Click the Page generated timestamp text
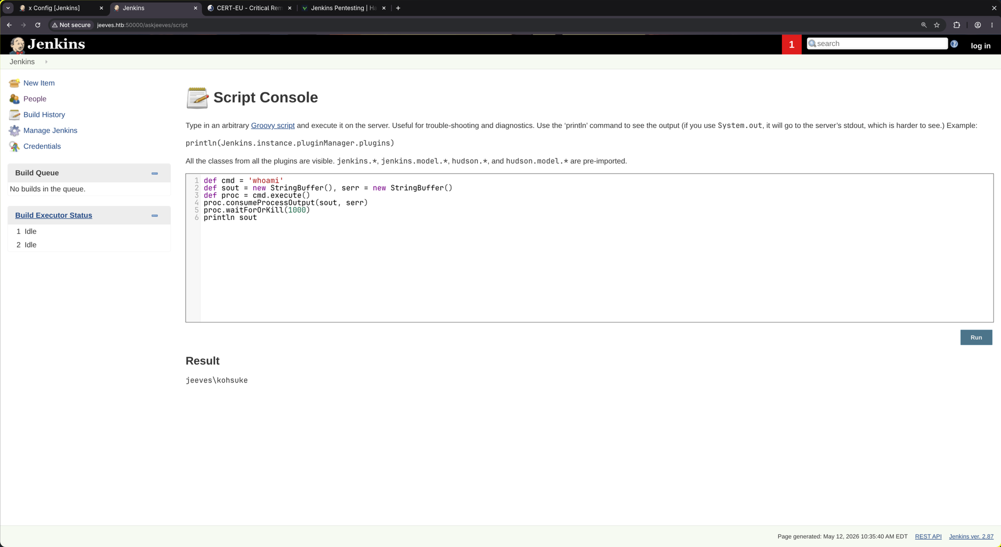Screen dimensions: 1001x547 [842, 536]
